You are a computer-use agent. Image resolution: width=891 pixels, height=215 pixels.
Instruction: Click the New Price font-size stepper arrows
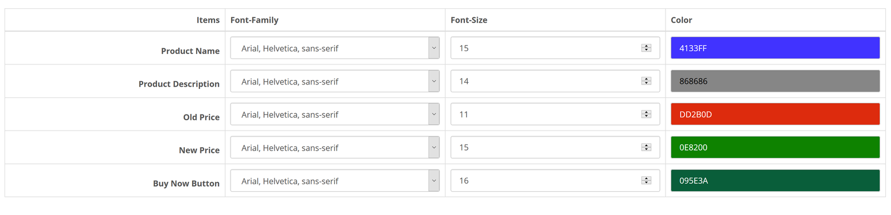[x=646, y=147]
